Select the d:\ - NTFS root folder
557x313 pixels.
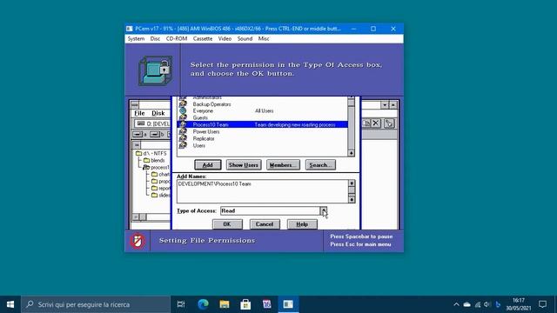pos(151,153)
